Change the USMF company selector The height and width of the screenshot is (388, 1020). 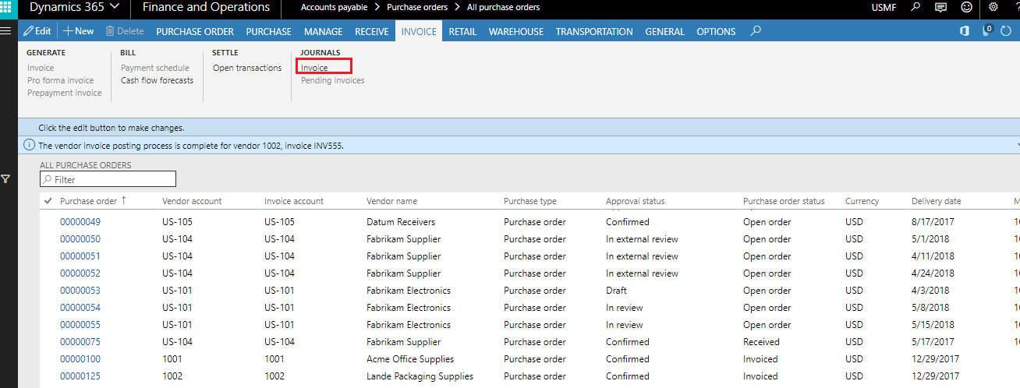[x=884, y=7]
